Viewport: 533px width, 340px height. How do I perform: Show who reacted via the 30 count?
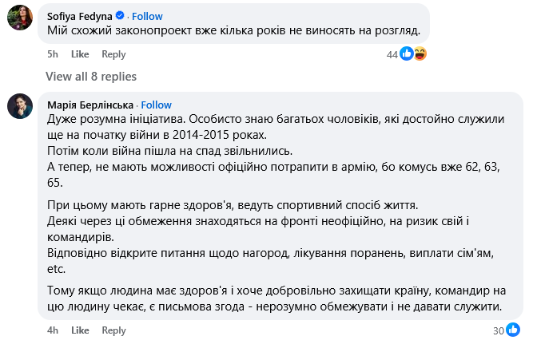click(x=498, y=330)
